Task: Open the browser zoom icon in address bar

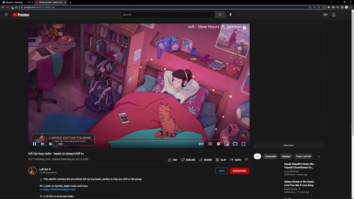Action: 314,7
